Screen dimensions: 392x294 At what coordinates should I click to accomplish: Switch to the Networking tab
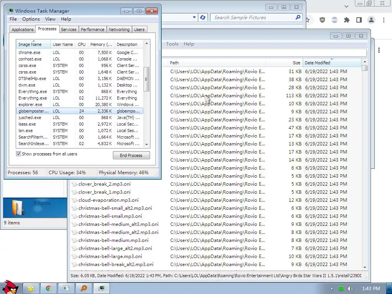coord(119,29)
